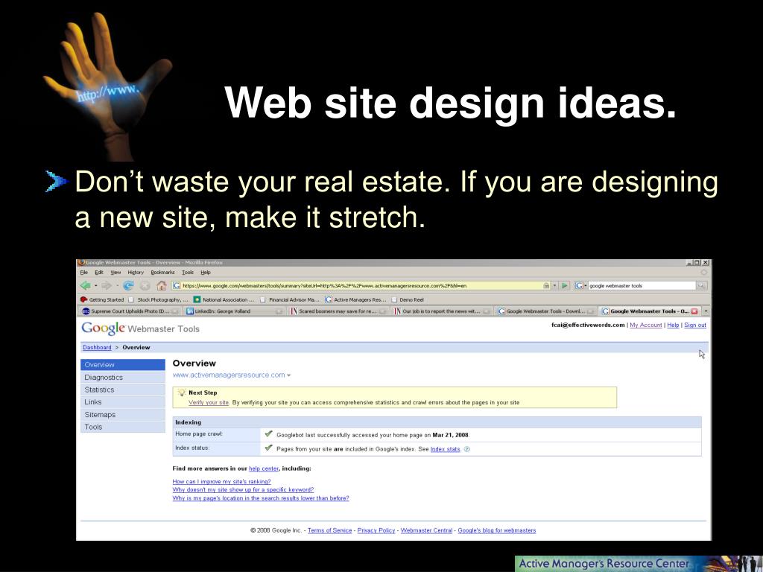Image resolution: width=763 pixels, height=572 pixels.
Task: Click the Privacy Policy footer link
Action: click(376, 530)
